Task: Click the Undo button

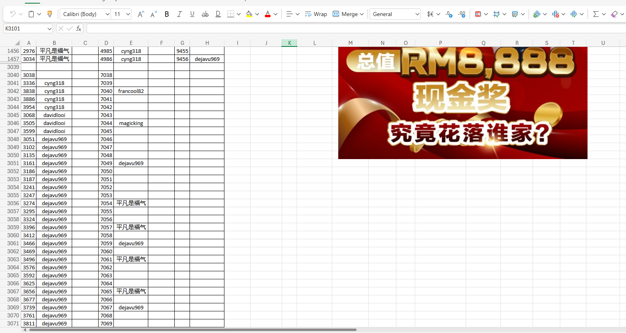Action: coord(12,13)
